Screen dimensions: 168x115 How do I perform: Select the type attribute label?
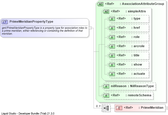click(x=137, y=18)
